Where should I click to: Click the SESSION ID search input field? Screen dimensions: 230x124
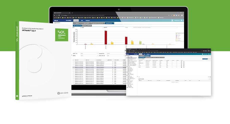tap(115, 53)
